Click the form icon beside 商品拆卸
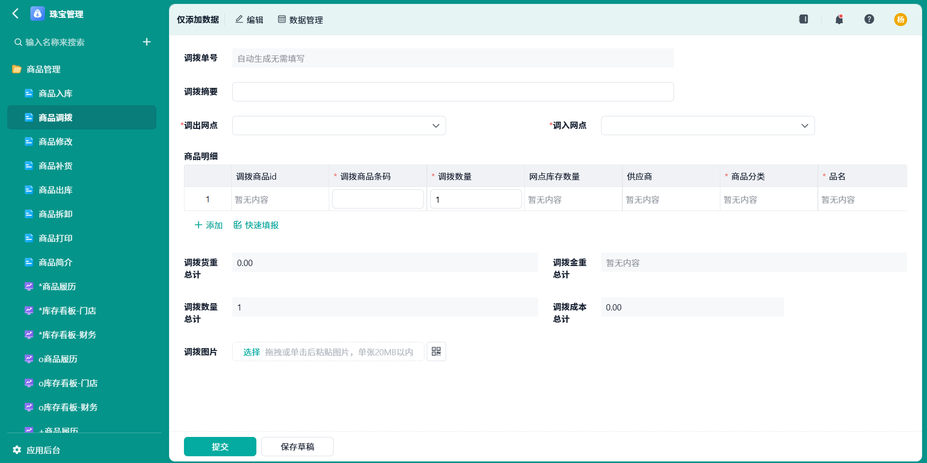The height and width of the screenshot is (463, 927). [29, 214]
